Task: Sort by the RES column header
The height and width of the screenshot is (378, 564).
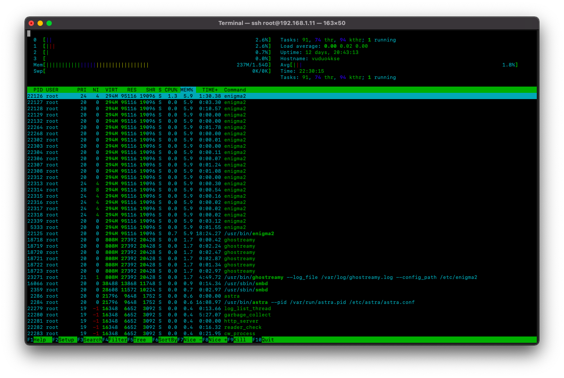Action: [132, 90]
